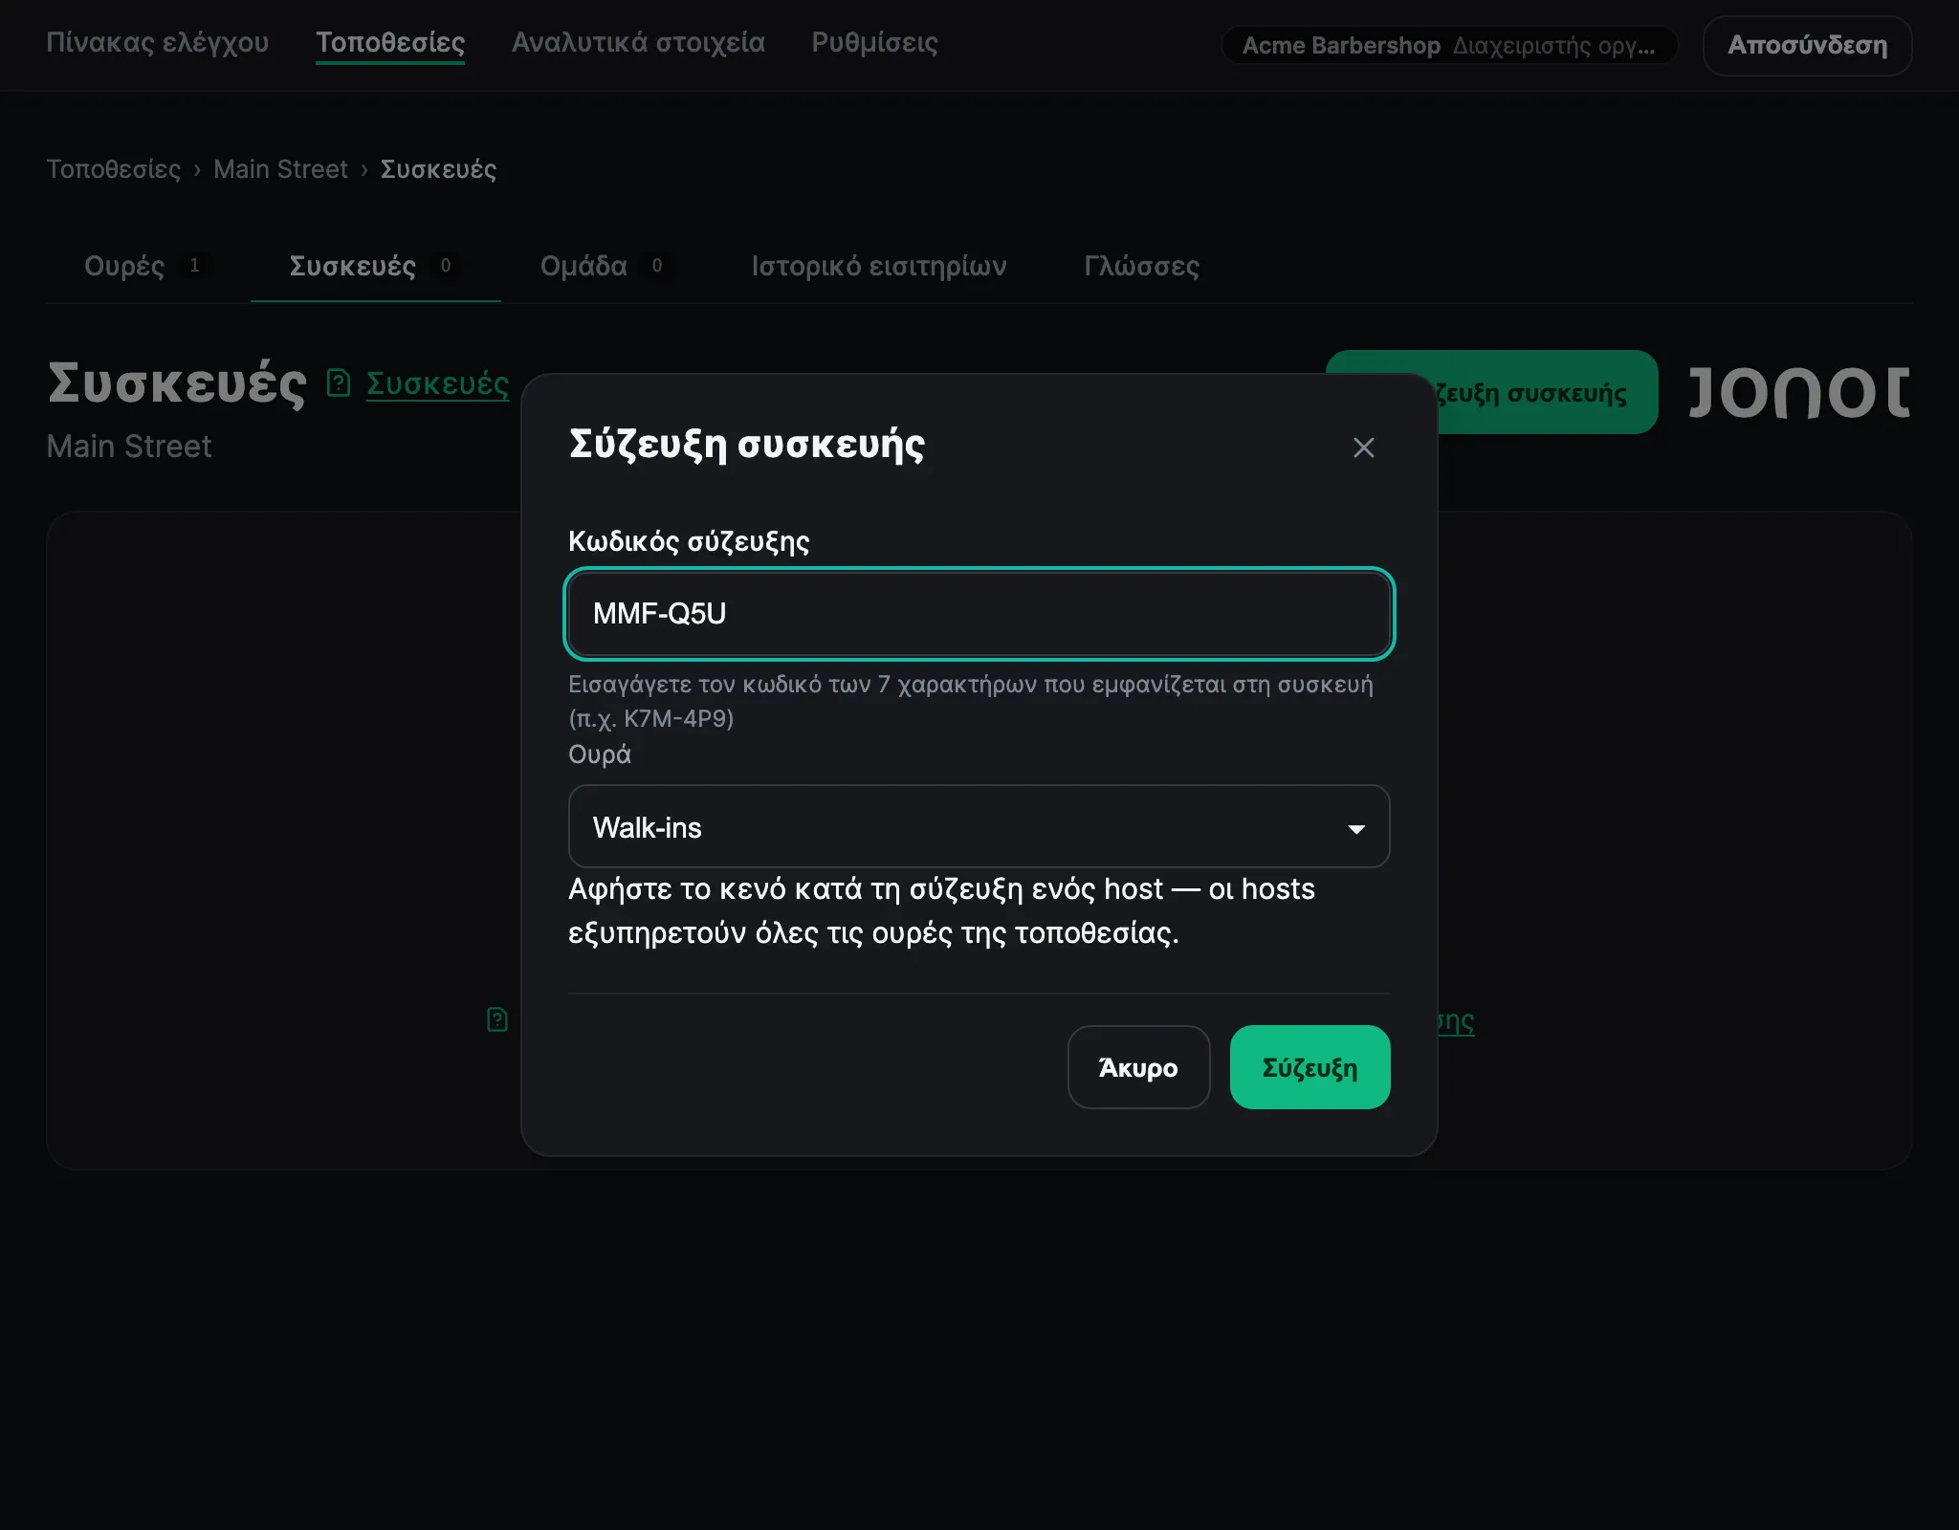The width and height of the screenshot is (1959, 1530).
Task: Click the Acme Barbershop organization badge
Action: 1449,45
